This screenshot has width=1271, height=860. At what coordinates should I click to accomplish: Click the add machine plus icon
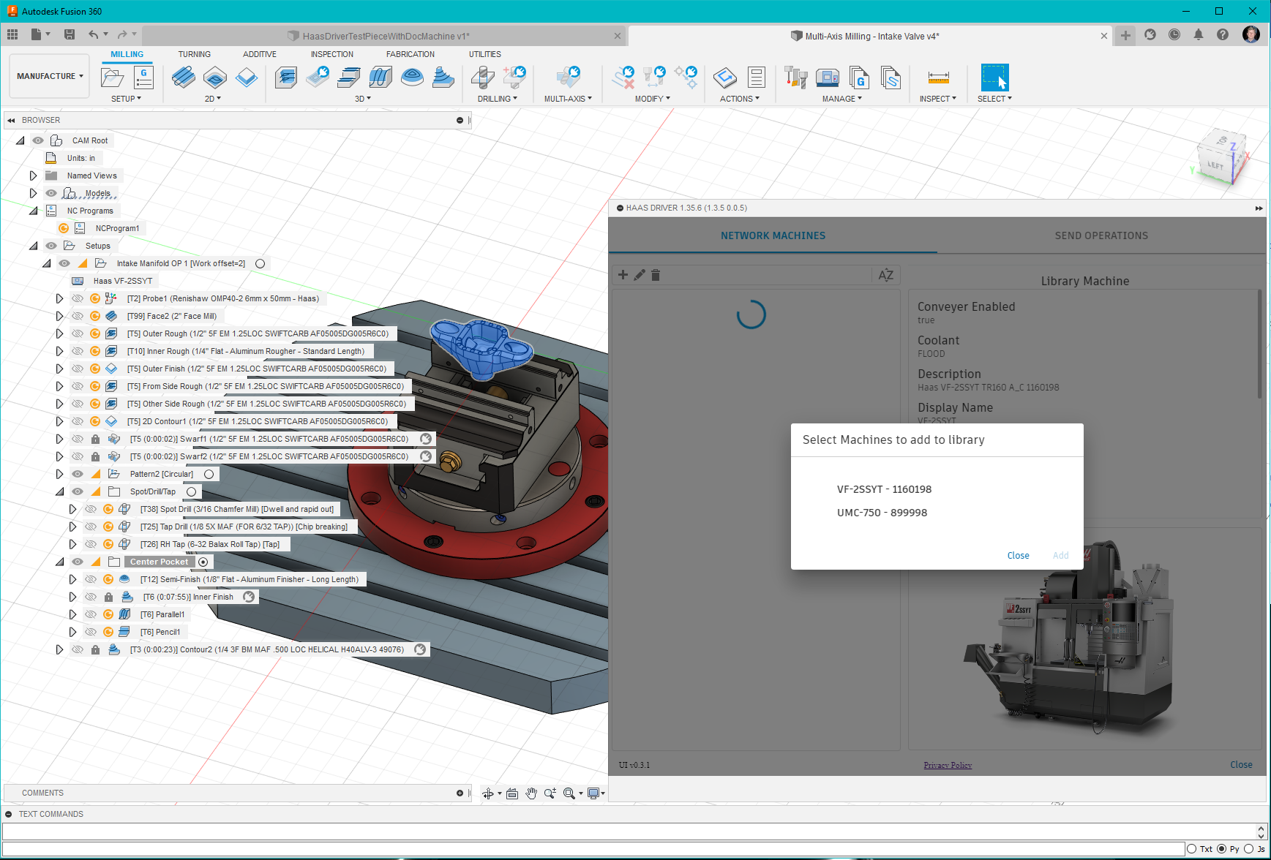623,275
